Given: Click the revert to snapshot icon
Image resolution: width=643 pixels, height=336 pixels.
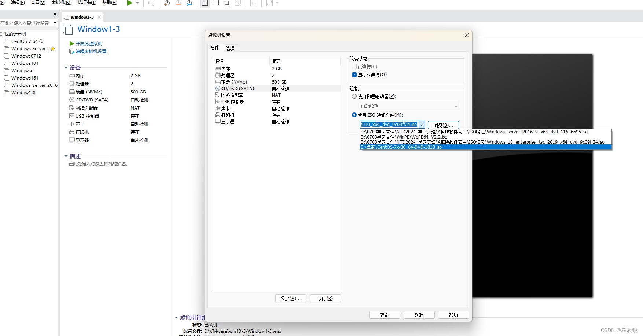Looking at the screenshot, I should tap(178, 3).
